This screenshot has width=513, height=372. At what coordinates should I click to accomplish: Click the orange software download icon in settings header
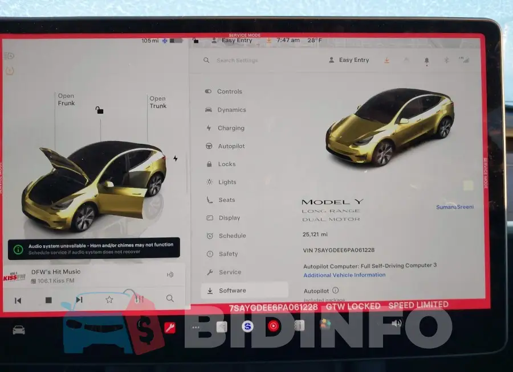click(386, 60)
